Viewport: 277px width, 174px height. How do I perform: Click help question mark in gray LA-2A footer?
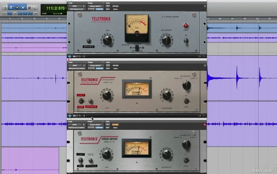204,116
